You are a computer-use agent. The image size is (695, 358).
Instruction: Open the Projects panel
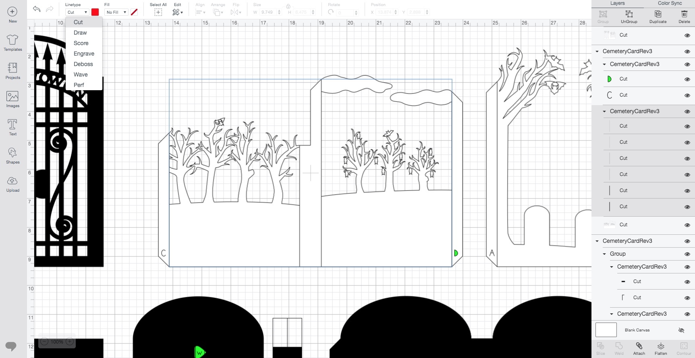12,68
